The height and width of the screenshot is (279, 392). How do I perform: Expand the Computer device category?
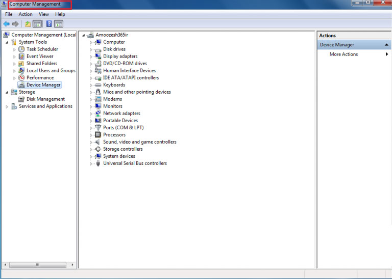[x=91, y=42]
